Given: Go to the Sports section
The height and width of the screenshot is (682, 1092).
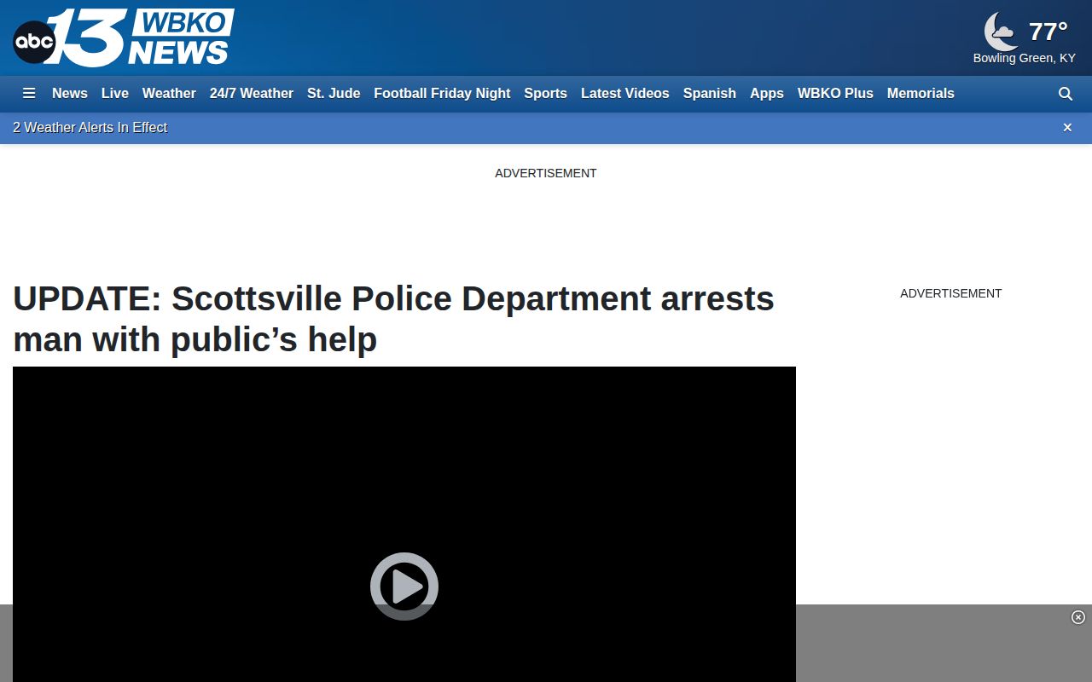Looking at the screenshot, I should pyautogui.click(x=545, y=94).
